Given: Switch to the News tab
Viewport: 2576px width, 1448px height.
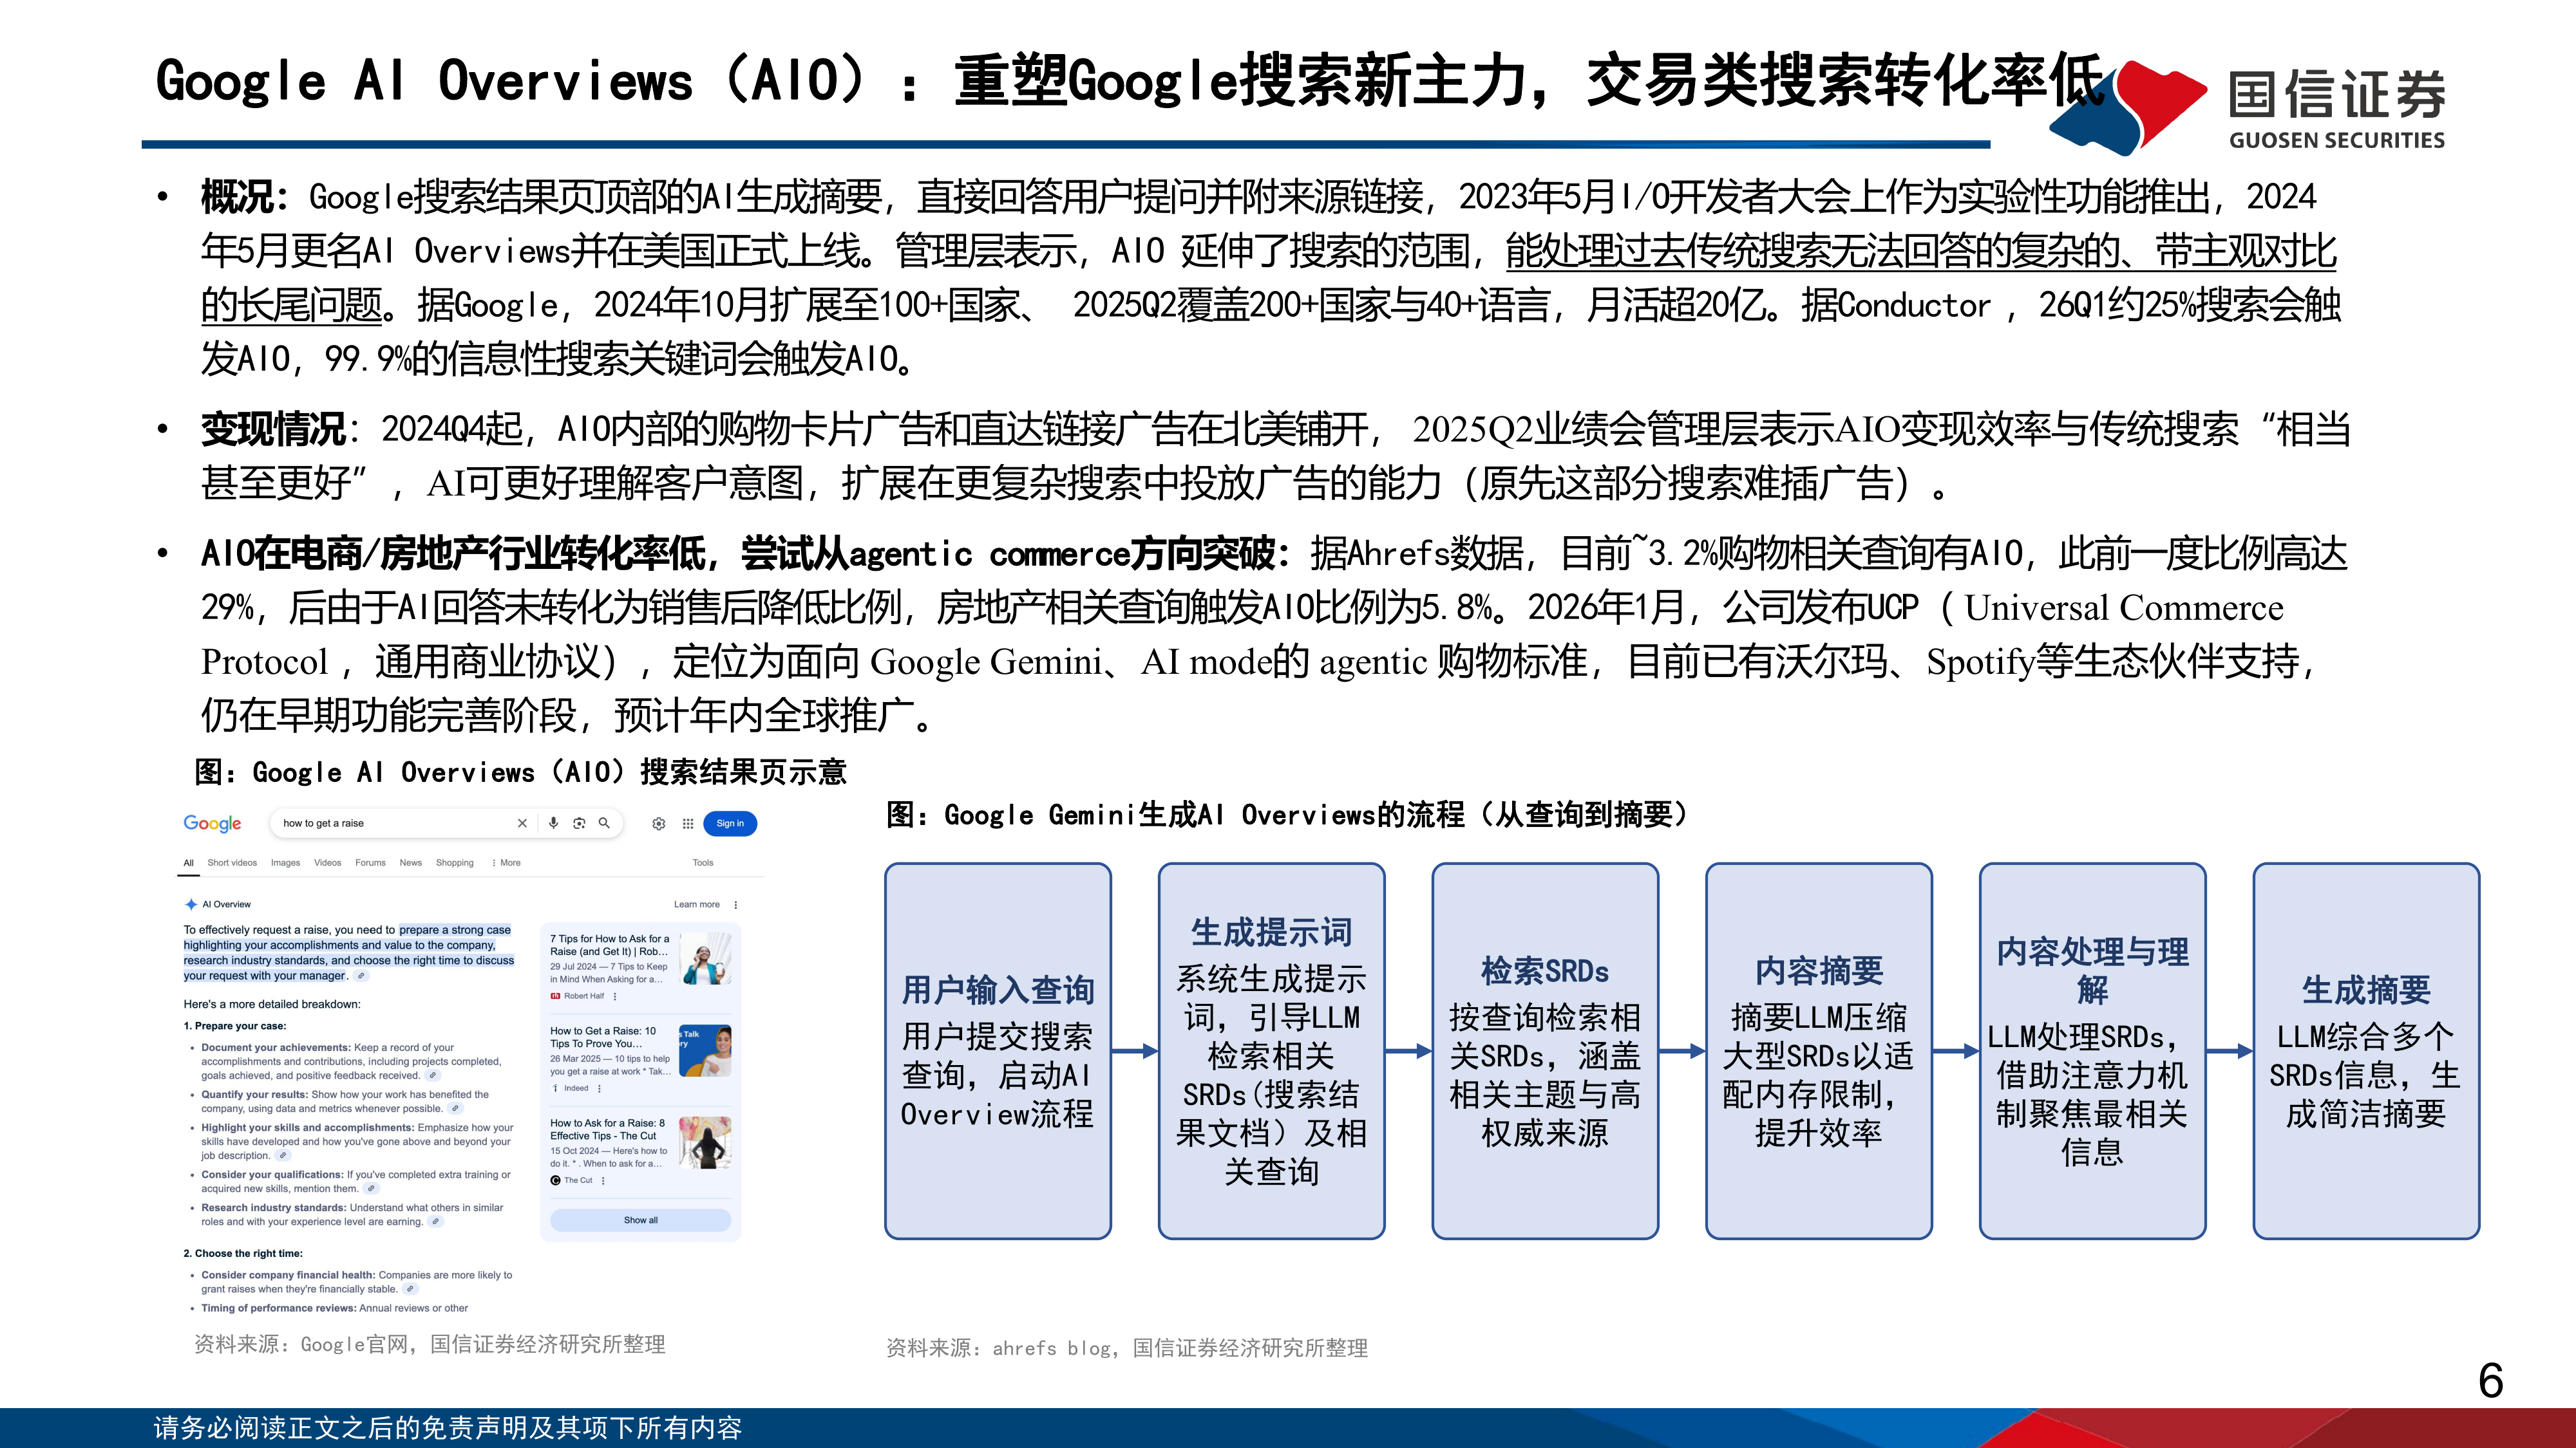Looking at the screenshot, I should 410,862.
